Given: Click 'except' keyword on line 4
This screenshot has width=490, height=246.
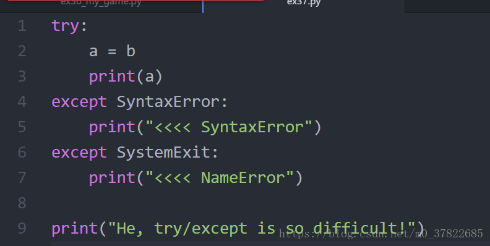Looking at the screenshot, I should point(79,103).
